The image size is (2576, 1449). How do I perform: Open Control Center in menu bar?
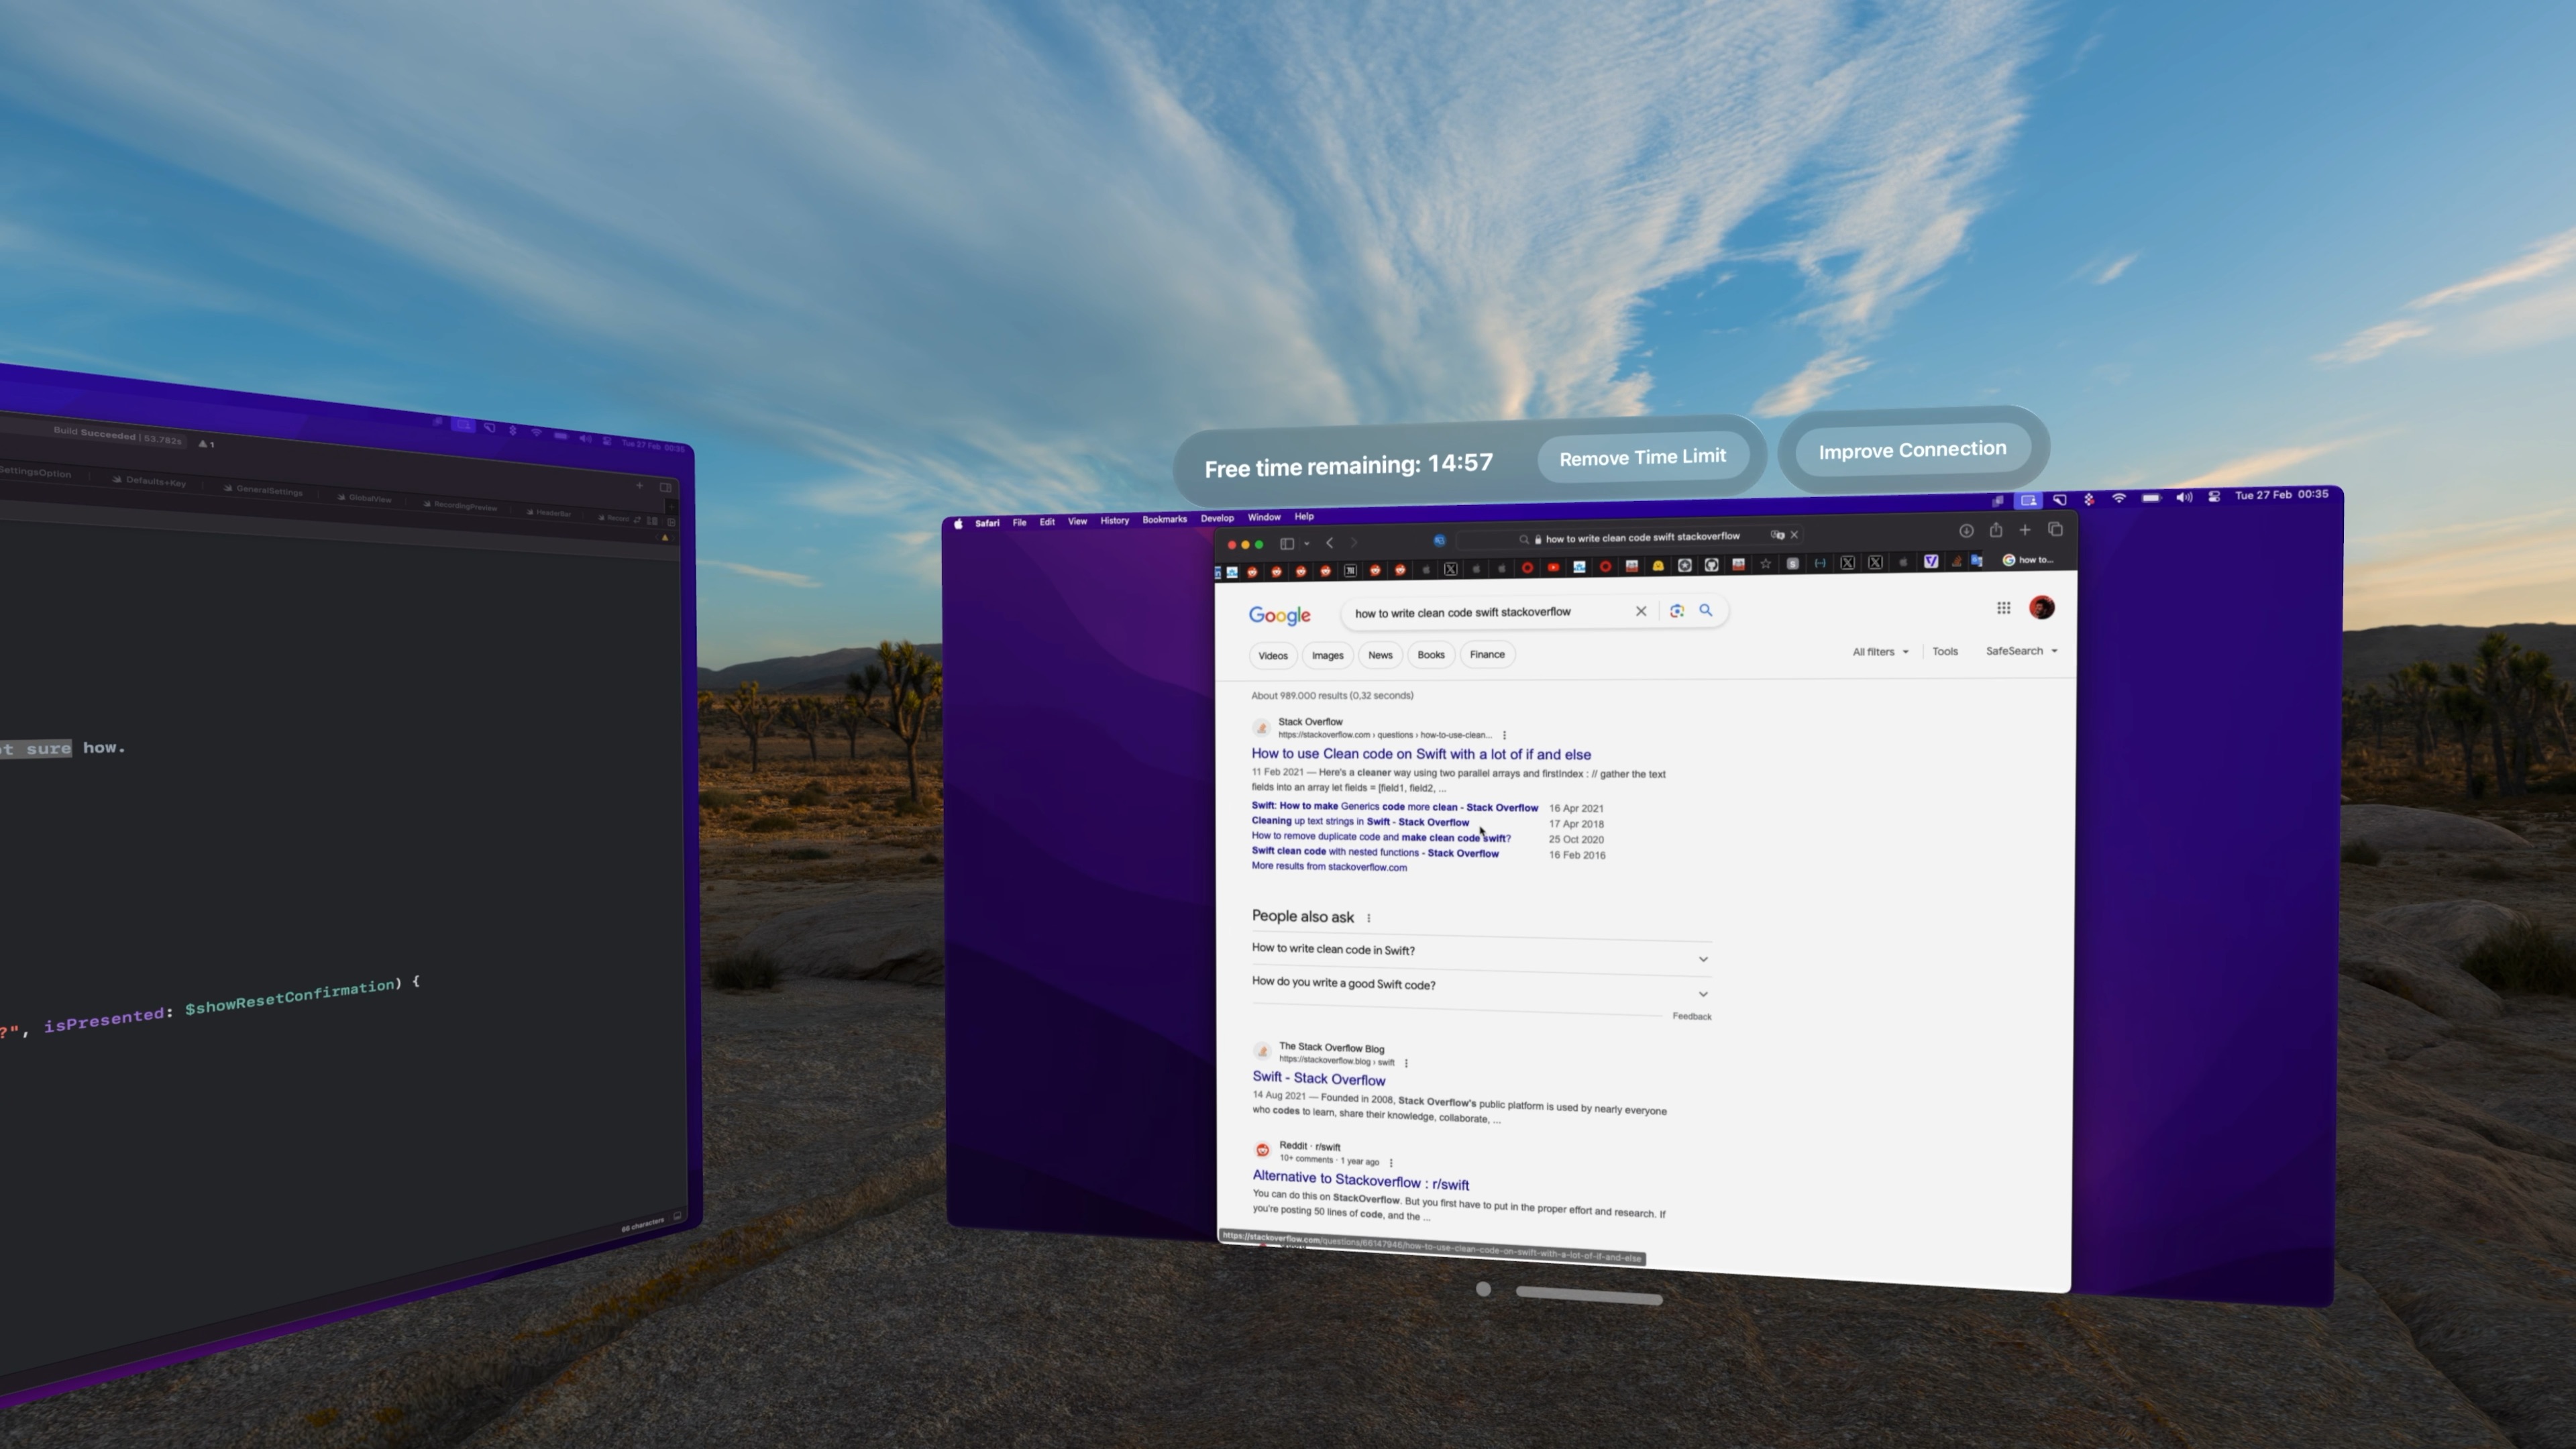(x=2214, y=496)
